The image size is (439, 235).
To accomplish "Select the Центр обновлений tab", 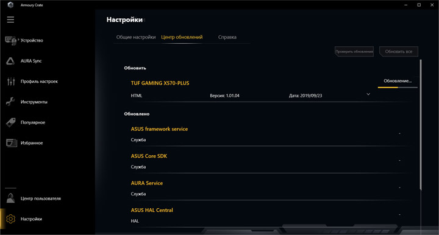I will (182, 37).
